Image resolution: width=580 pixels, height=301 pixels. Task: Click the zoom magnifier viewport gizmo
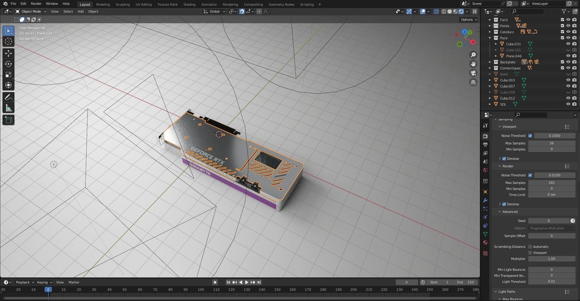pos(473,55)
